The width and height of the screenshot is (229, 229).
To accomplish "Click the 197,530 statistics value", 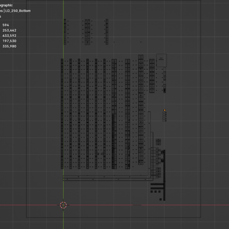I will [9, 41].
